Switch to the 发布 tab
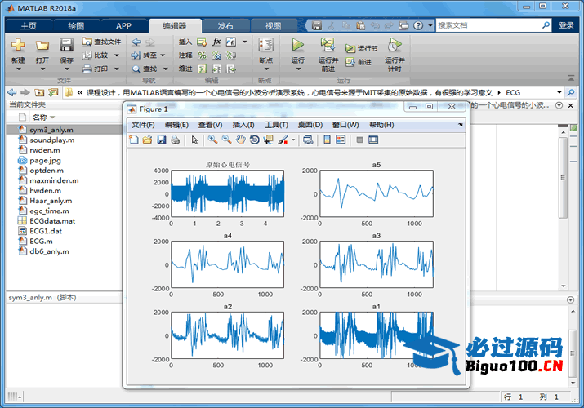This screenshot has width=584, height=408. [225, 25]
